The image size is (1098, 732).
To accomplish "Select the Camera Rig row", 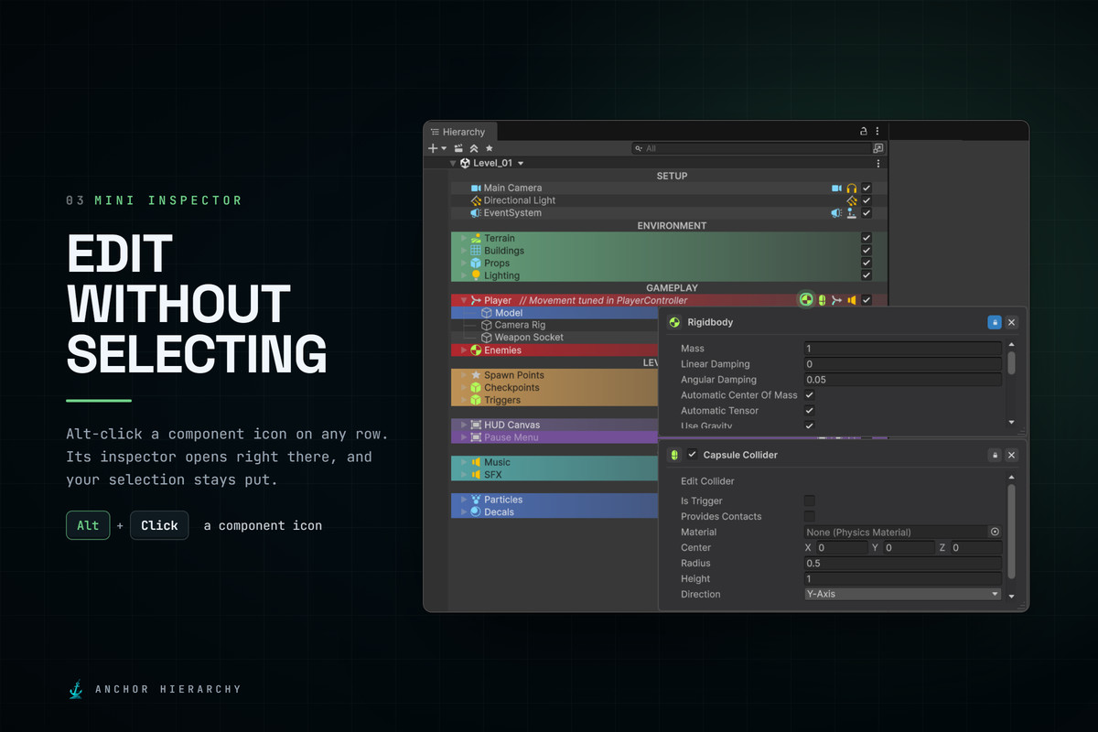I will pyautogui.click(x=554, y=325).
